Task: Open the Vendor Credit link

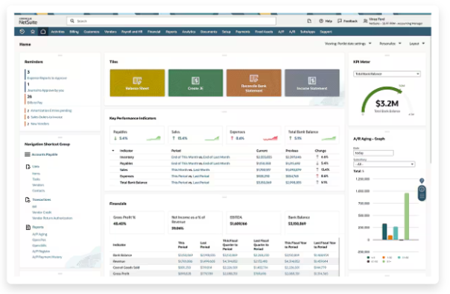Action: (42, 213)
